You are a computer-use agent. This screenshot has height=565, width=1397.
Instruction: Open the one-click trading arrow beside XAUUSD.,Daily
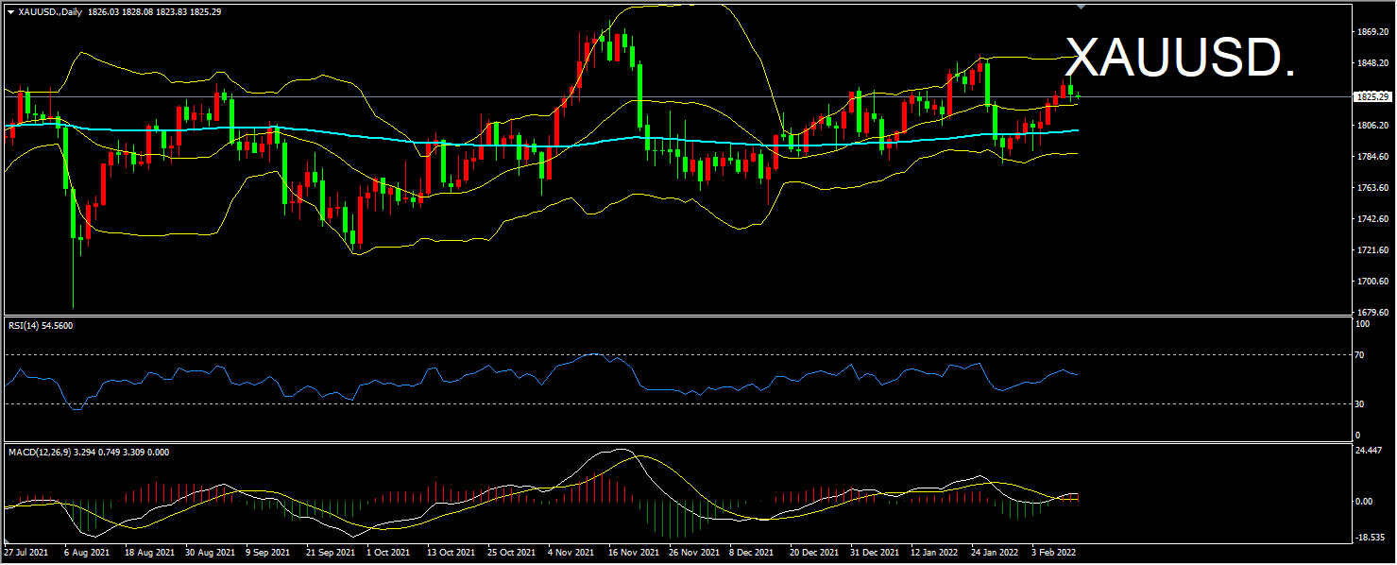point(9,11)
